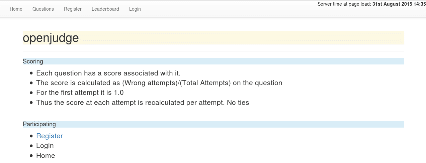Click the 'Each question has a score' line

click(x=108, y=73)
